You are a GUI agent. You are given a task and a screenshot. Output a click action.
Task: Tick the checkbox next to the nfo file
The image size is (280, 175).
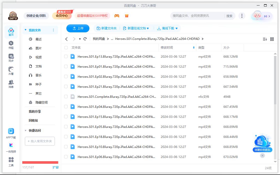[66, 97]
